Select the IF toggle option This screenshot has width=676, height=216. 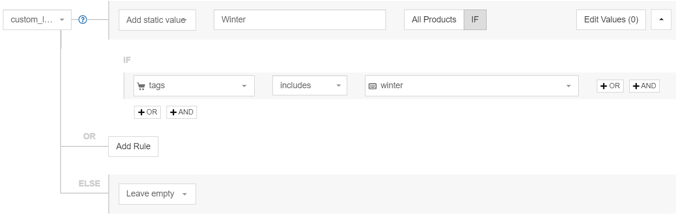coord(475,20)
